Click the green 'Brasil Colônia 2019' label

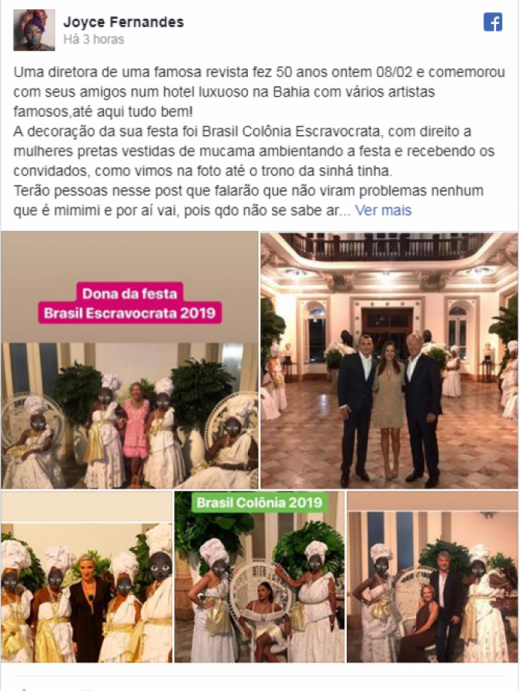[x=259, y=502]
